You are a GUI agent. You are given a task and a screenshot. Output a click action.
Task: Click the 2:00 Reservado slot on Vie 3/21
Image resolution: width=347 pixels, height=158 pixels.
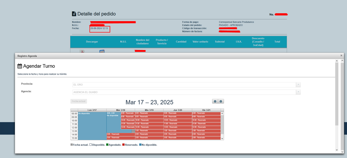click(206, 134)
